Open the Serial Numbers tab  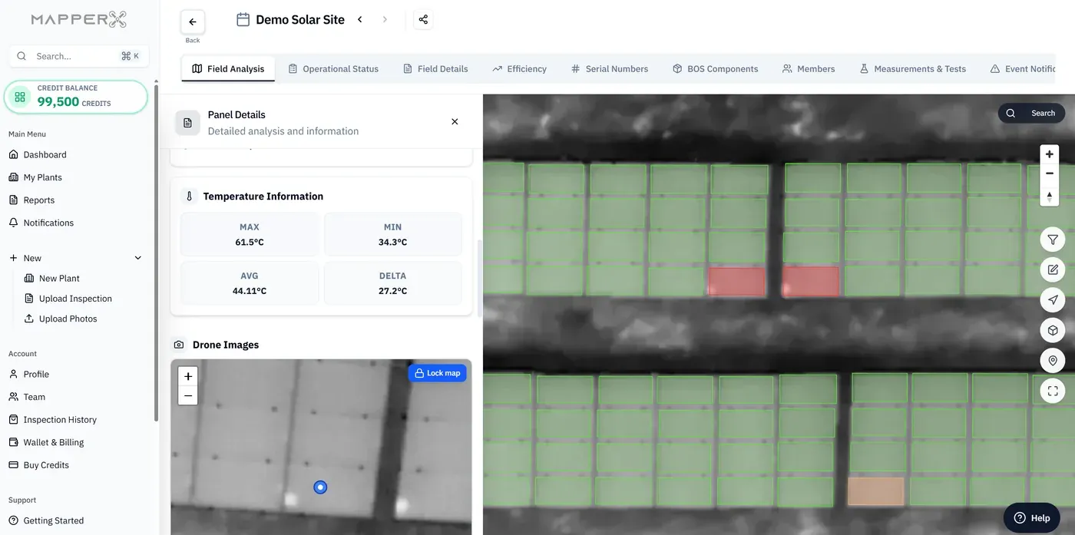(610, 69)
